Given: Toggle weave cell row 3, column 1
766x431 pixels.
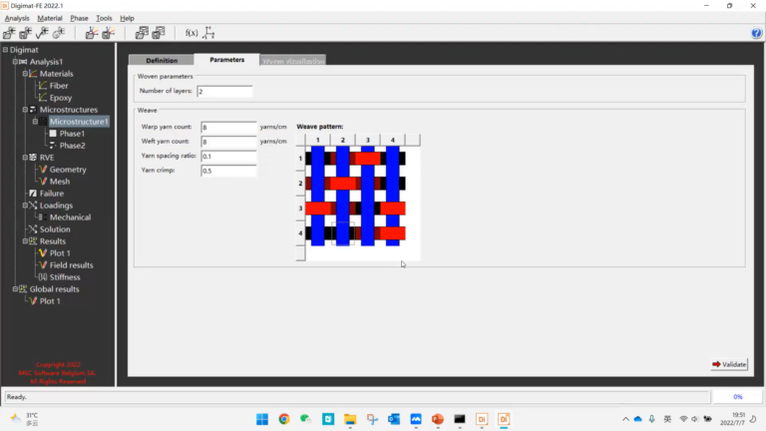Looking at the screenshot, I should [x=318, y=209].
